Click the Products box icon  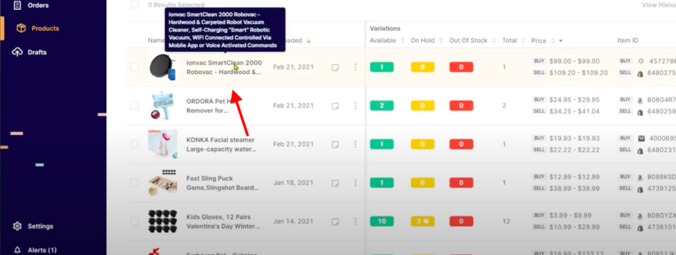tap(21, 28)
